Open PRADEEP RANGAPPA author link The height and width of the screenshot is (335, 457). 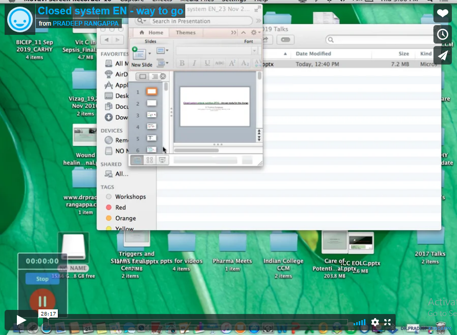tap(85, 24)
